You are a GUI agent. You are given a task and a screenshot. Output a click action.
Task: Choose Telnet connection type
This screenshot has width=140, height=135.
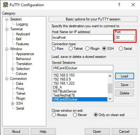coord(76,49)
